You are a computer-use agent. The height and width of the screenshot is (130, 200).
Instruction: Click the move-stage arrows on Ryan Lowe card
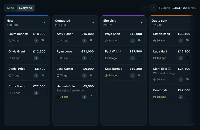click(91, 58)
